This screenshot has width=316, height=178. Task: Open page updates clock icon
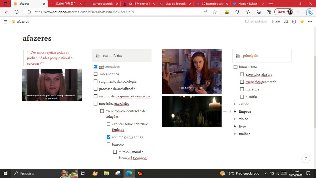[294, 22]
